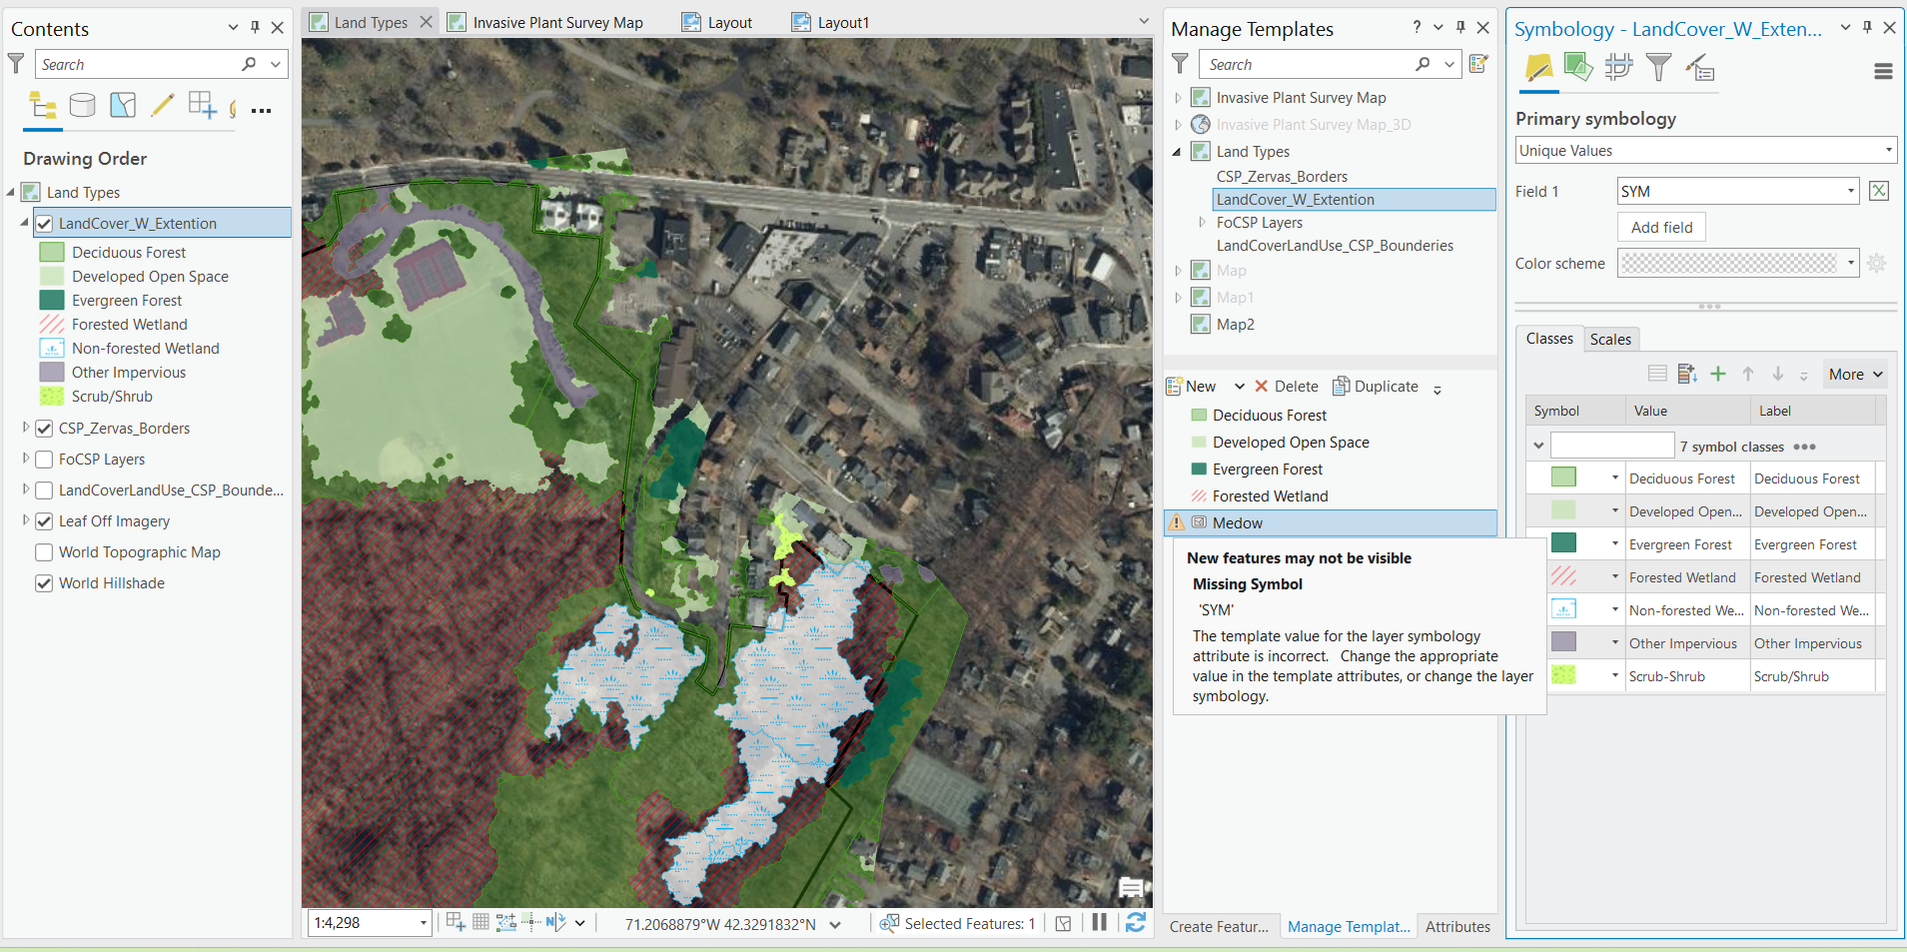
Task: Select List By Editing pencil icon in Contents
Action: [x=163, y=105]
